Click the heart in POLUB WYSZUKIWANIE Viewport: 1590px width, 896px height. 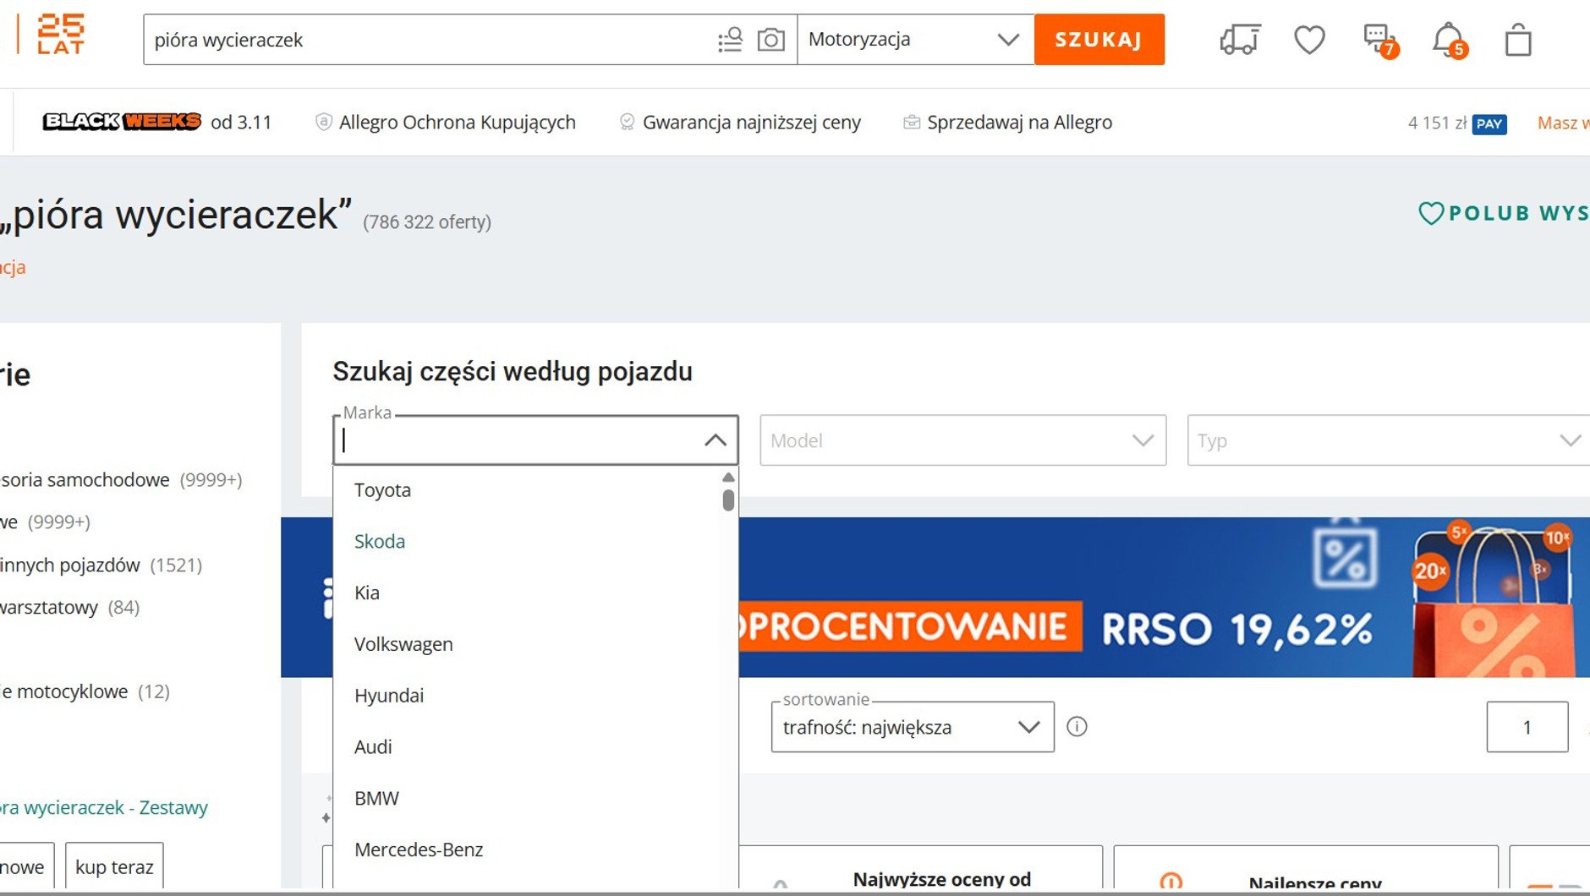coord(1430,213)
